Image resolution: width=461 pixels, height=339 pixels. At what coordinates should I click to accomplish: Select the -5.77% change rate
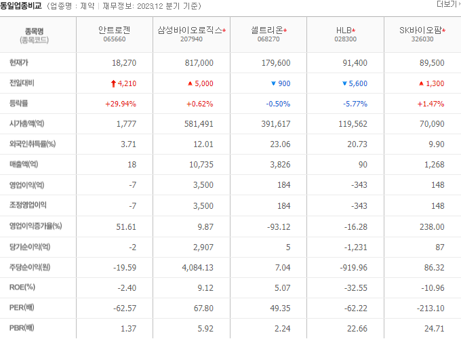[x=355, y=104]
